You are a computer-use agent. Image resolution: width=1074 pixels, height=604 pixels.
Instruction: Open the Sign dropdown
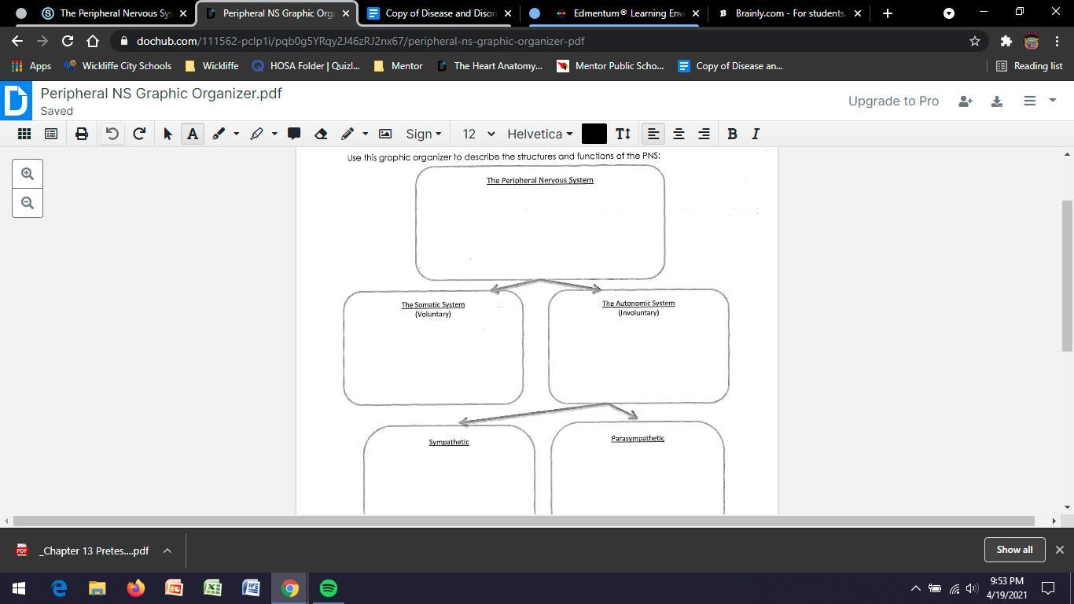point(423,134)
